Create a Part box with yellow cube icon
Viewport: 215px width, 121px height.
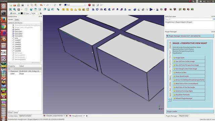click(63, 9)
